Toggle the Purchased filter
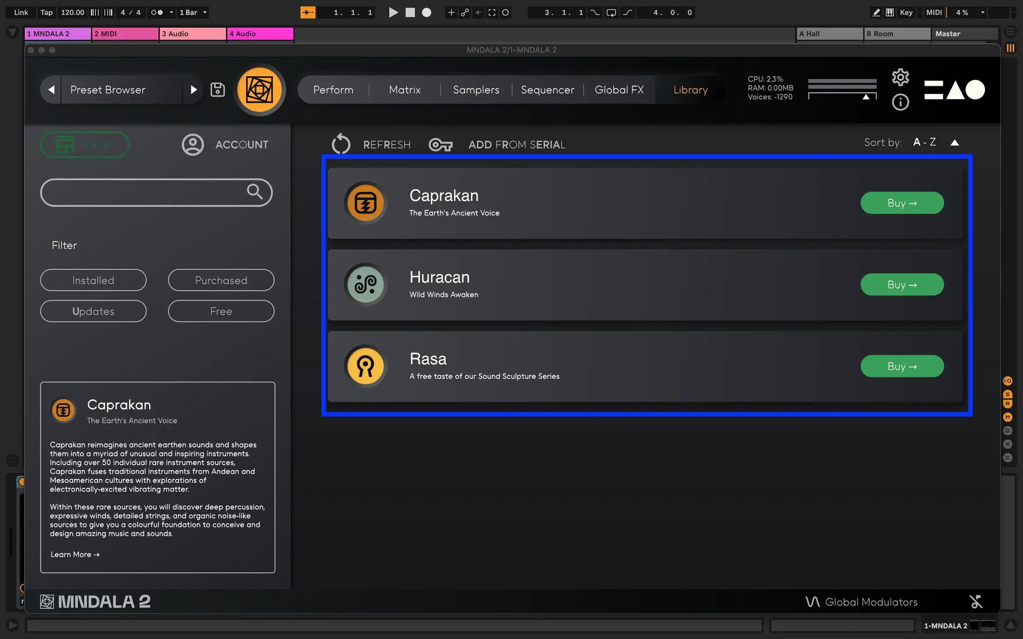 (x=221, y=280)
